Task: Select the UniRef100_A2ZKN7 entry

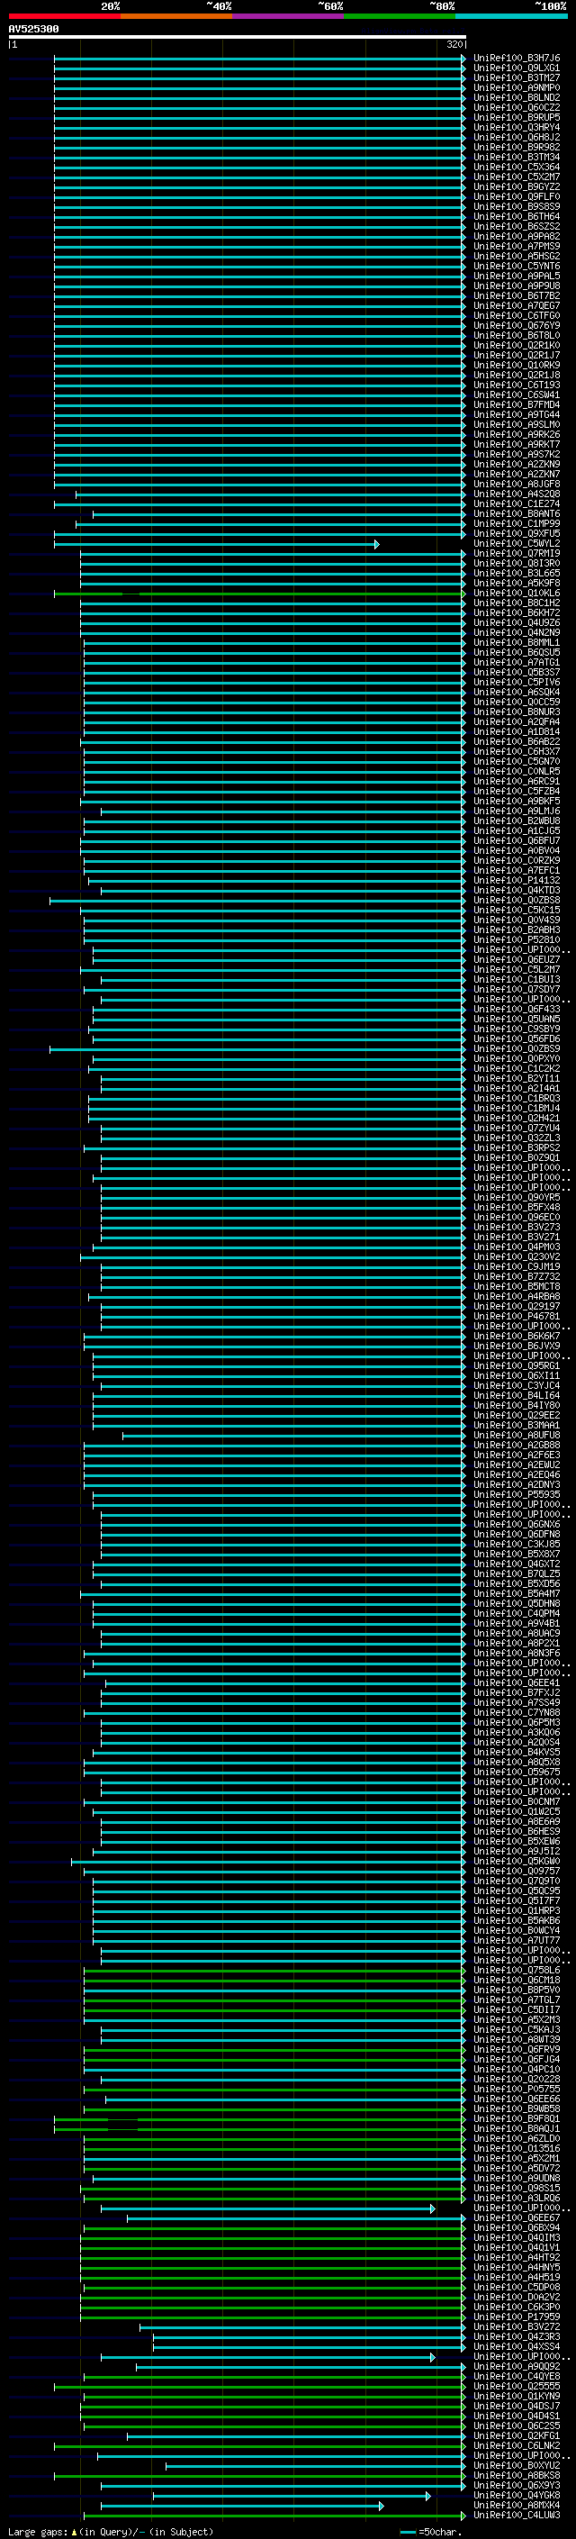Action: [517, 474]
